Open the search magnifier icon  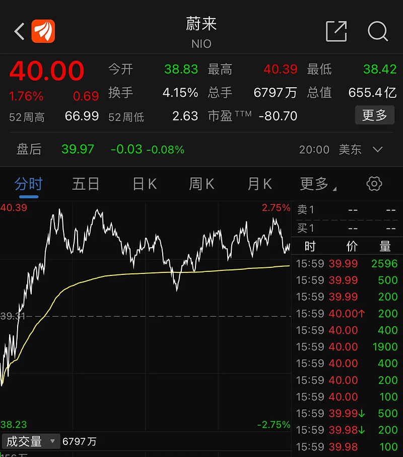point(378,31)
